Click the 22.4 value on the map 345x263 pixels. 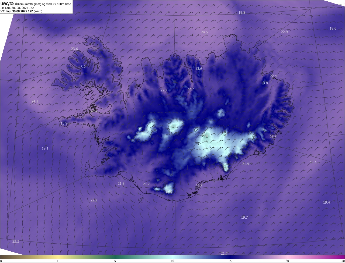pos(273,76)
